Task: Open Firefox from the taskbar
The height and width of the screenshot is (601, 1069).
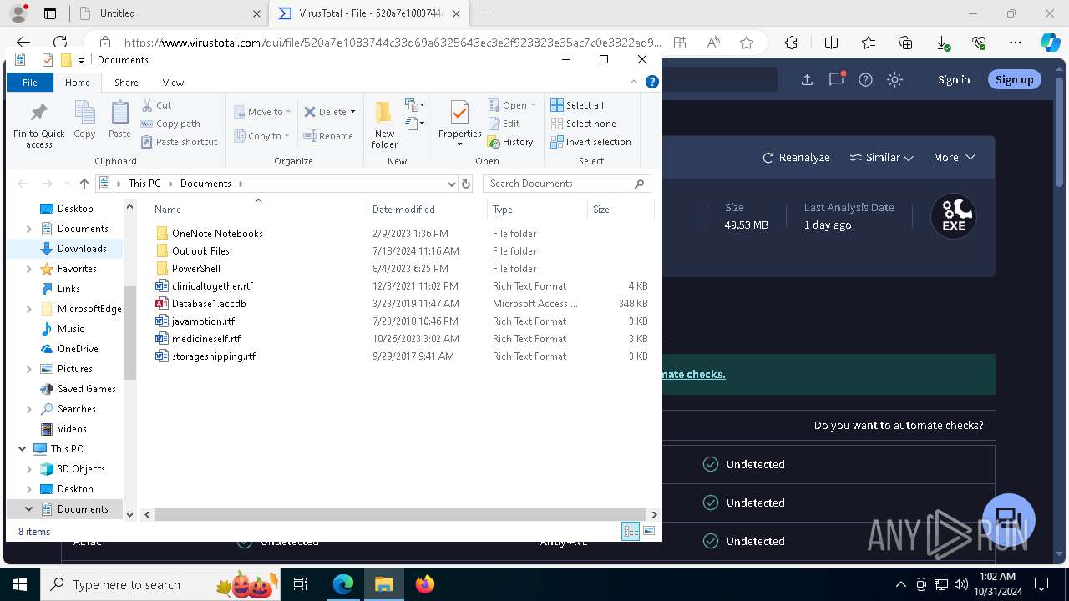Action: pos(425,584)
